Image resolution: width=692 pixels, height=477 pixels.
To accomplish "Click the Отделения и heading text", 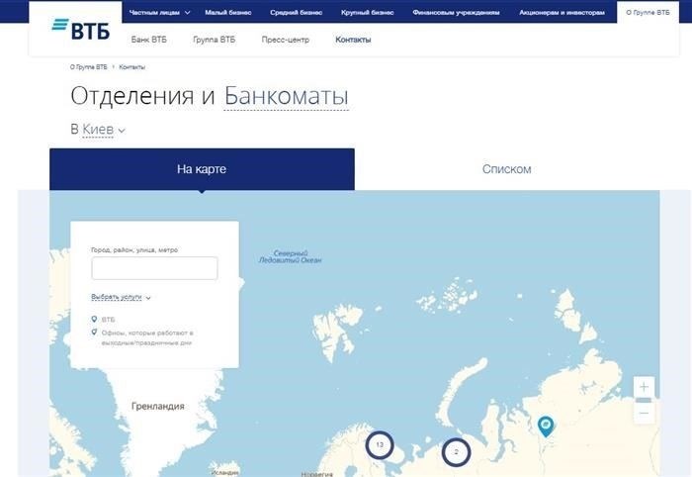I will pyautogui.click(x=143, y=96).
